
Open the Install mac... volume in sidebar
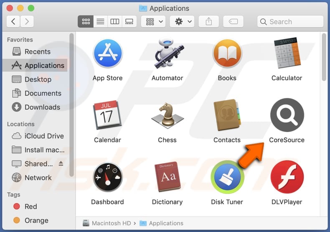point(35,150)
